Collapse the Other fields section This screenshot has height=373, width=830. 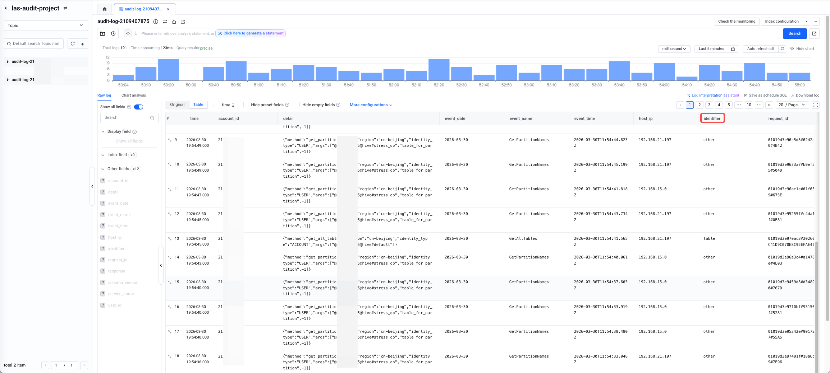pos(103,169)
